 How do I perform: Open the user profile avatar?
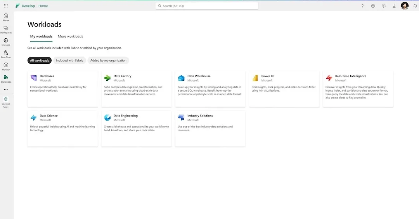coord(405,5)
